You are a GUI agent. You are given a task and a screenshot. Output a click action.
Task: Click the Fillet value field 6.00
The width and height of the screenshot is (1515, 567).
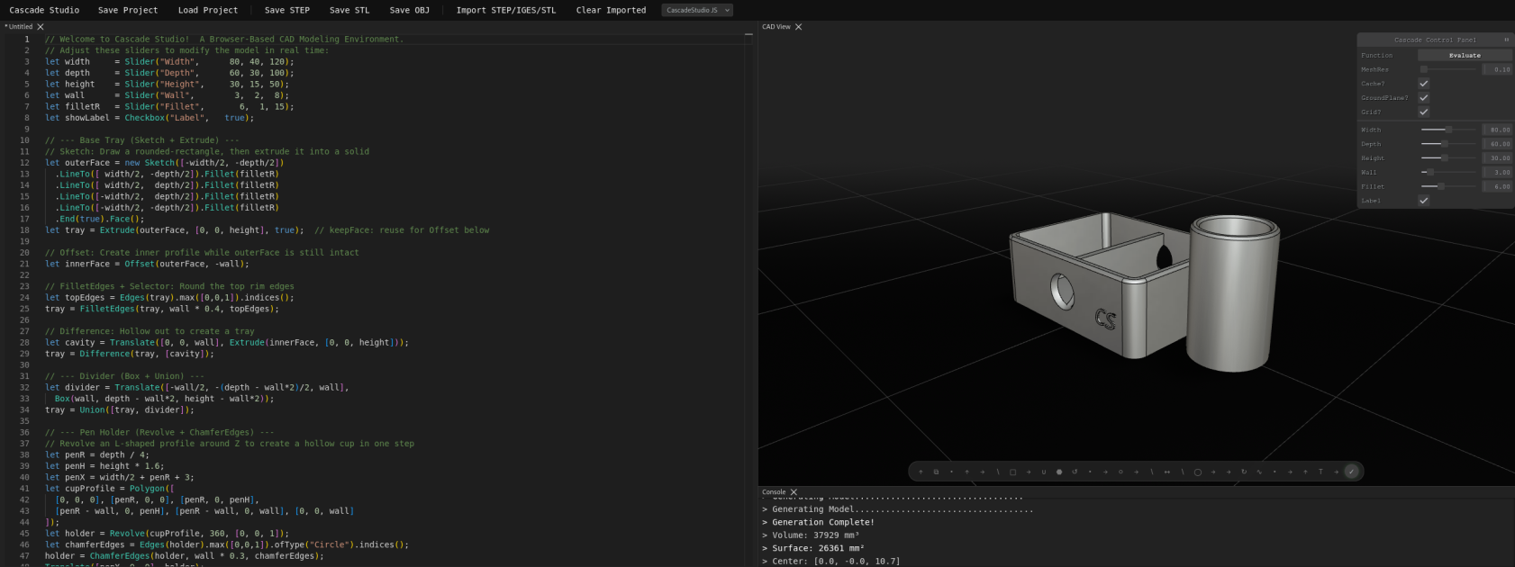tap(1498, 186)
